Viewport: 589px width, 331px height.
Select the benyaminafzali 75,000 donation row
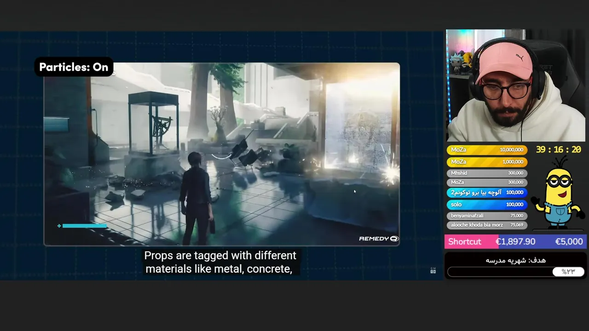[487, 216]
